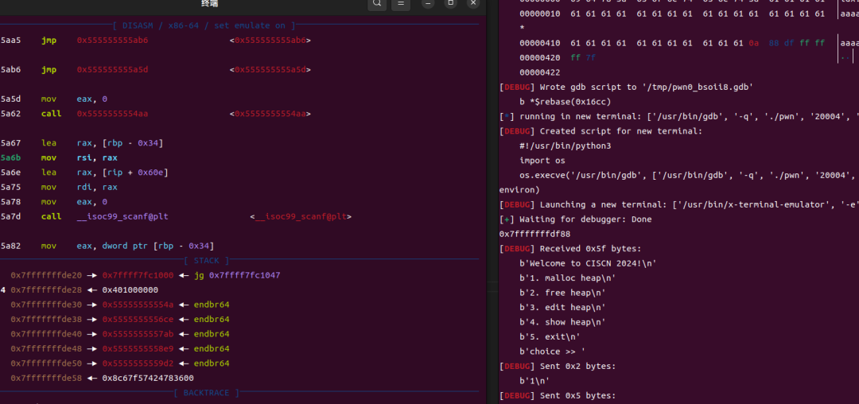Select the DISASM section header
The width and height of the screenshot is (859, 404).
point(204,25)
